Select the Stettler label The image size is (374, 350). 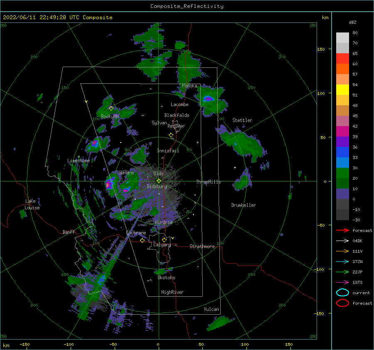click(242, 120)
